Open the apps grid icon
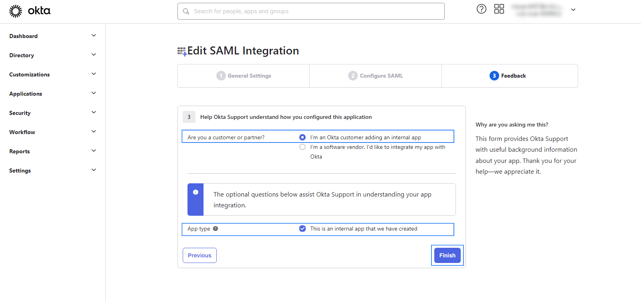Viewport: 641px width, 301px height. pyautogui.click(x=499, y=9)
